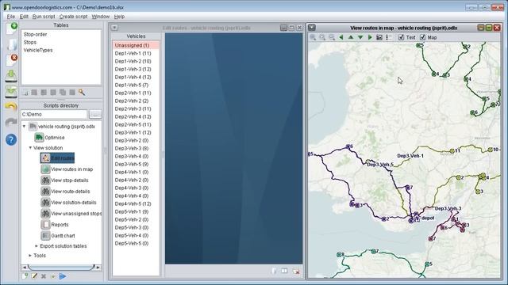Select View unassigned stops tree item
The height and width of the screenshot is (285, 508).
tap(71, 213)
